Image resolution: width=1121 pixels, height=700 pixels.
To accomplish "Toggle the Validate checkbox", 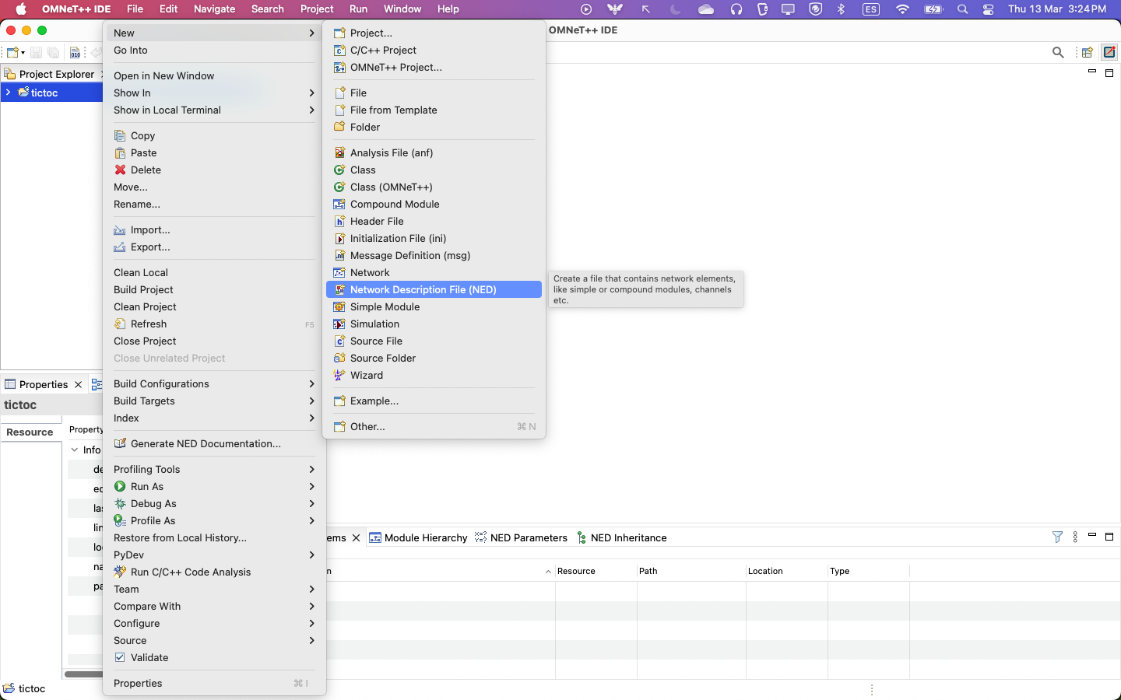I will coord(120,657).
